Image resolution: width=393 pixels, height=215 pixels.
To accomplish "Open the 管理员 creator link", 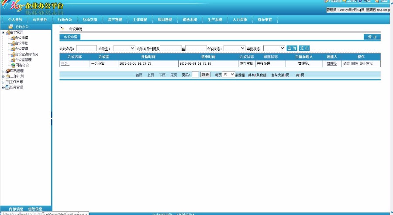I will (x=332, y=64).
